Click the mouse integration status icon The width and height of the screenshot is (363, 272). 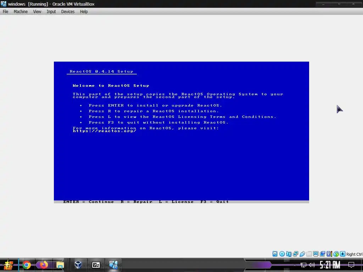pyautogui.click(x=336, y=254)
